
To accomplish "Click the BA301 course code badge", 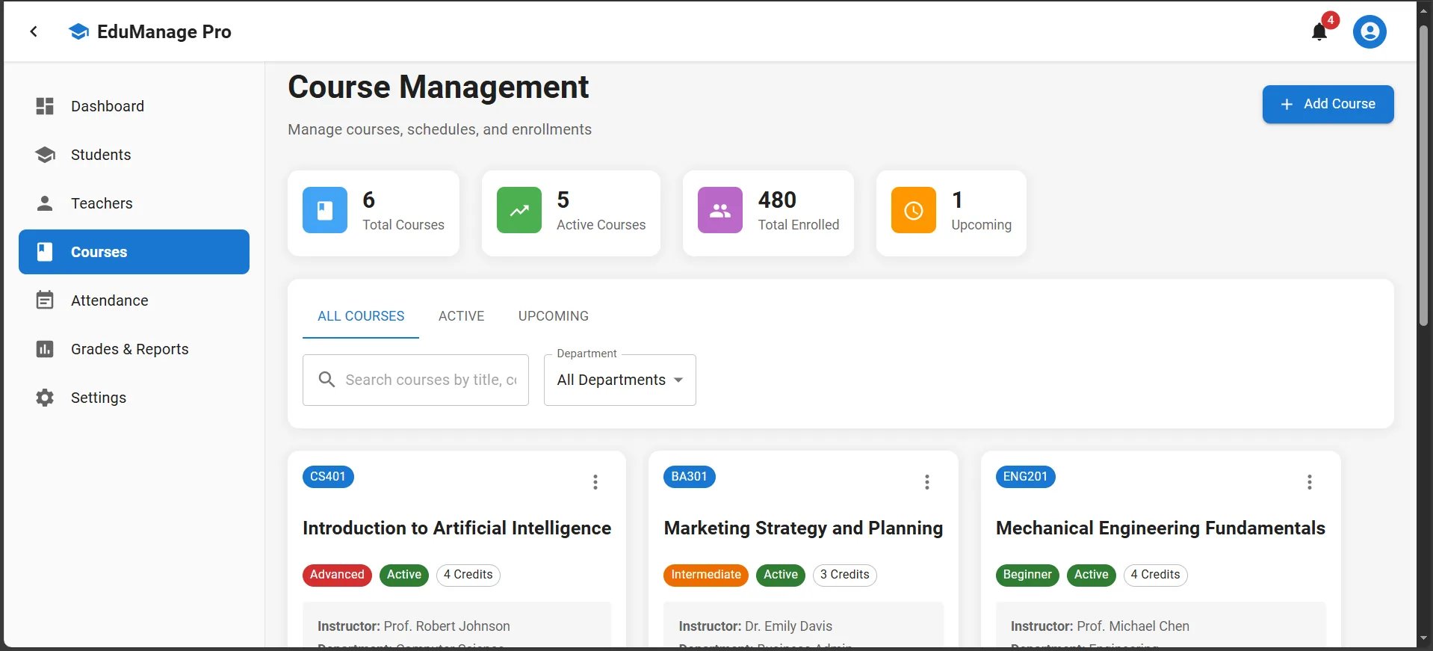I will pos(689,477).
